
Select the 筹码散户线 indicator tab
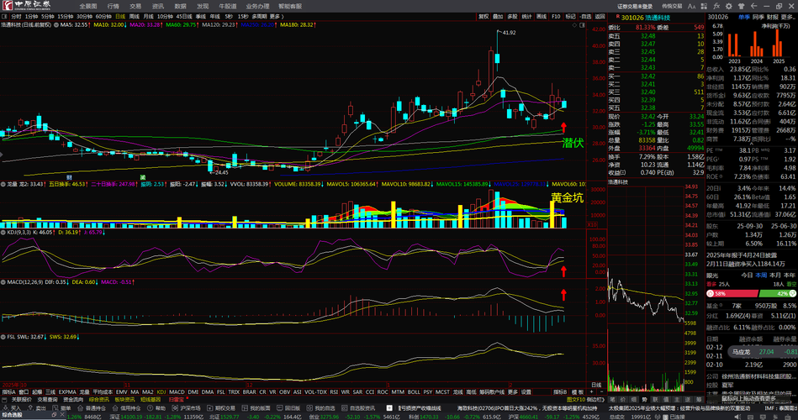(492, 392)
